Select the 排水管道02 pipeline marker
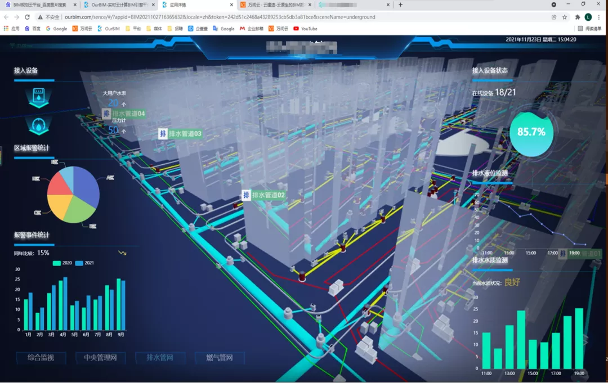The image size is (608, 383). pos(264,195)
